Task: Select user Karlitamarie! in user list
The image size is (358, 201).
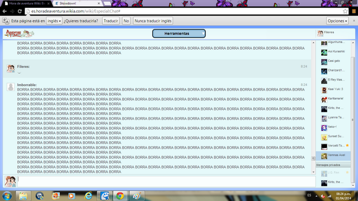Action: click(x=333, y=99)
